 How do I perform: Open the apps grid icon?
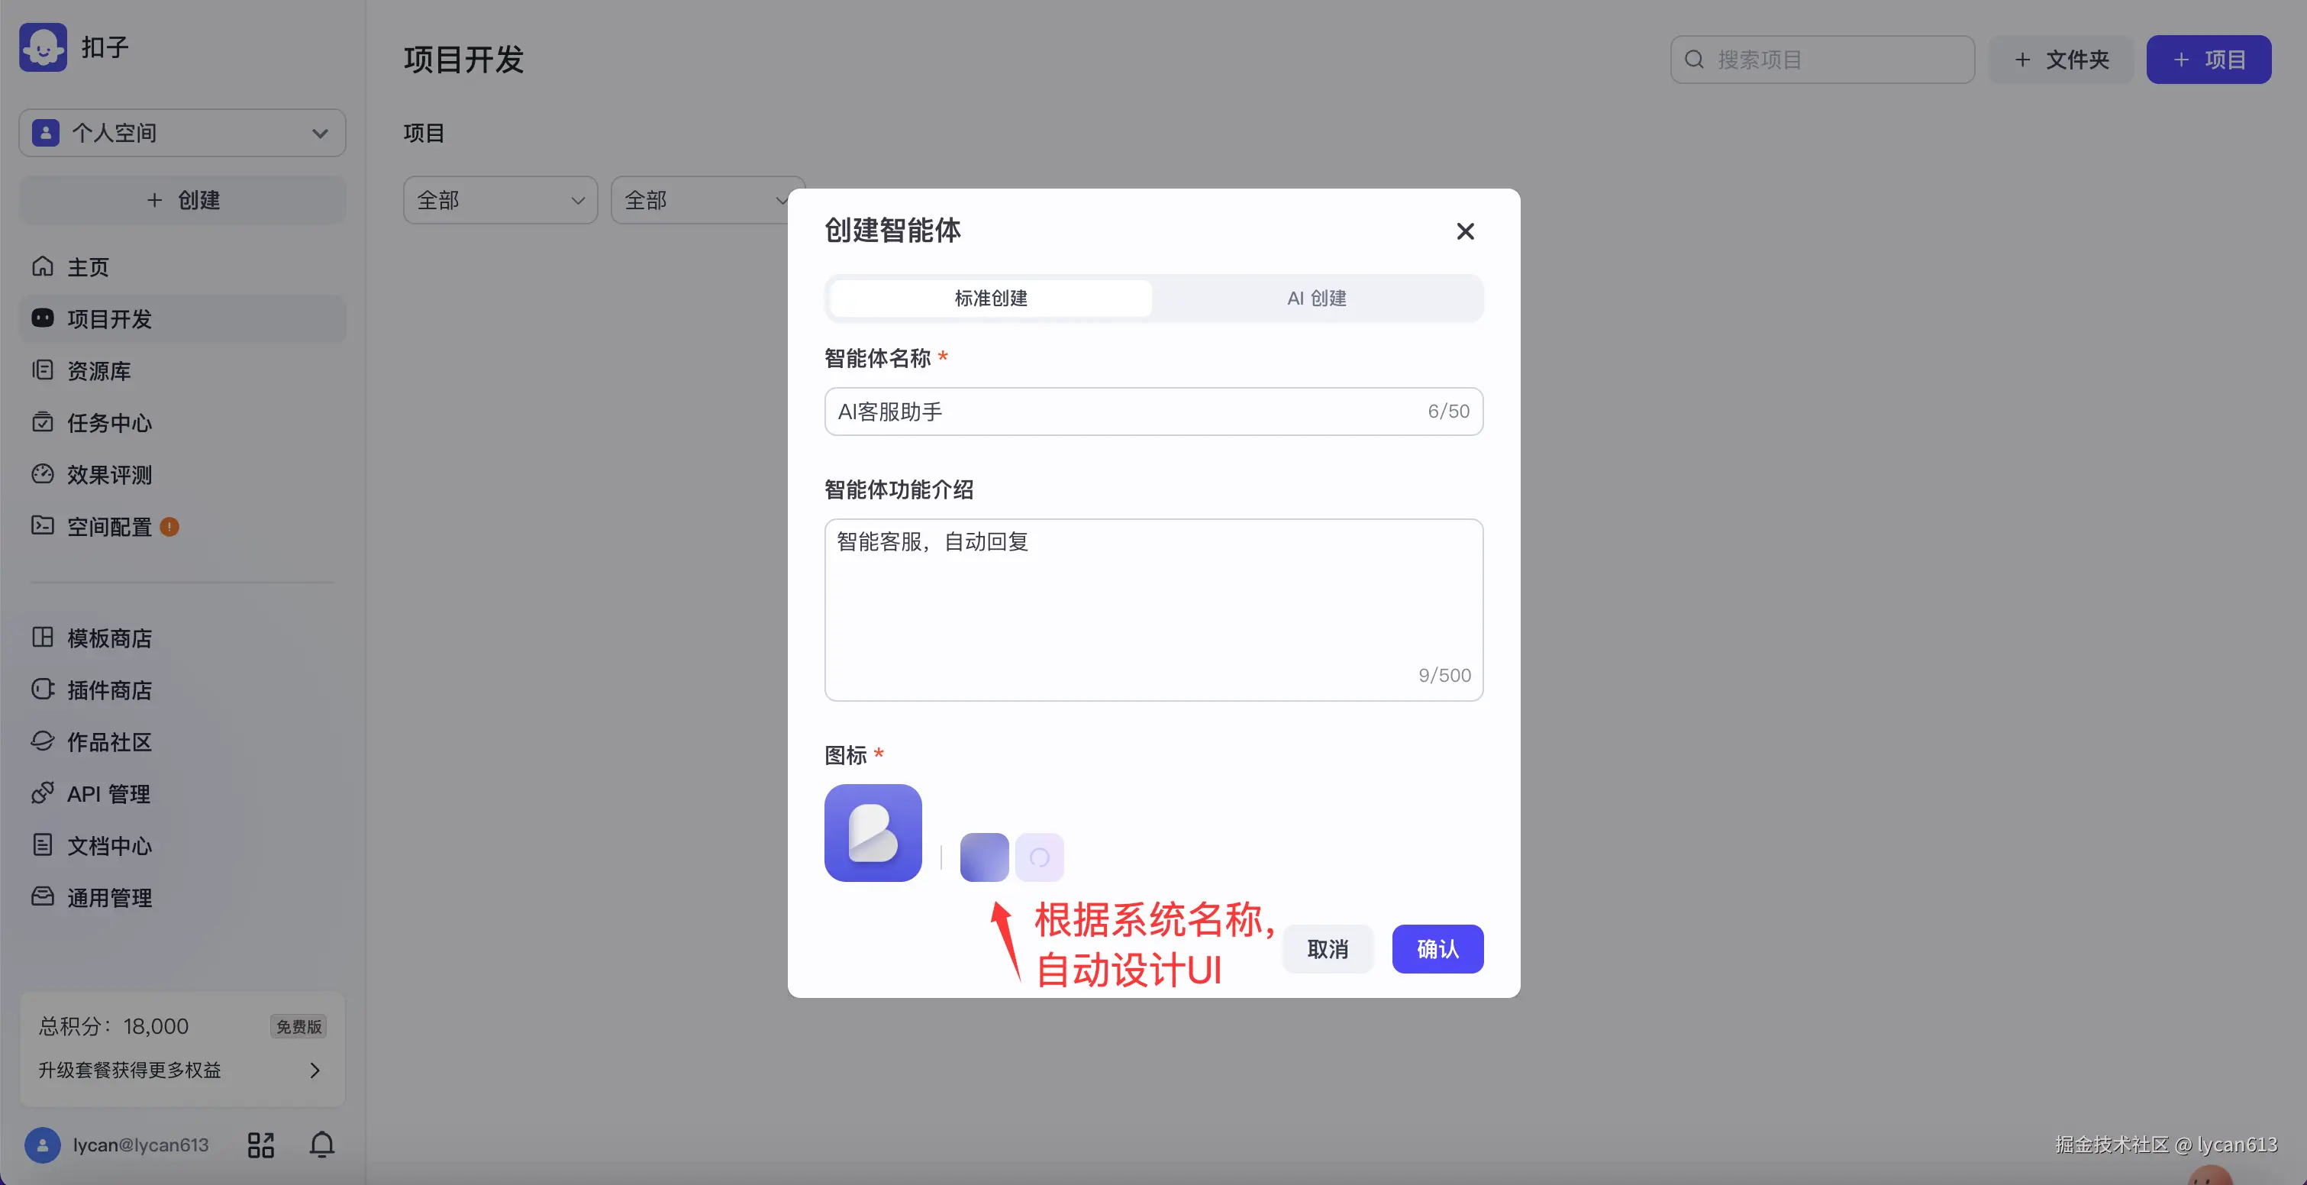(260, 1144)
